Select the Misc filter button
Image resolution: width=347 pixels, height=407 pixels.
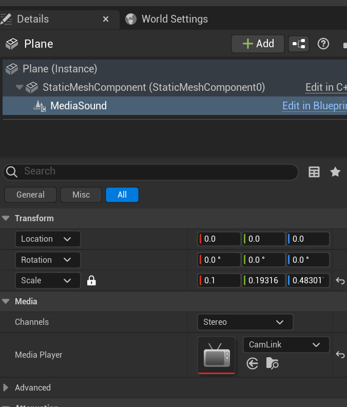[x=81, y=195]
